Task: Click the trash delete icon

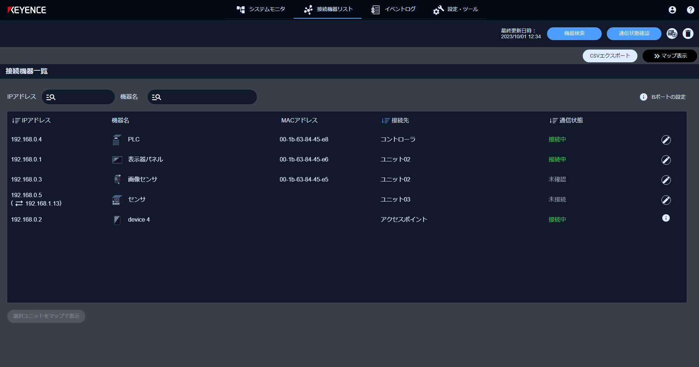Action: (688, 34)
